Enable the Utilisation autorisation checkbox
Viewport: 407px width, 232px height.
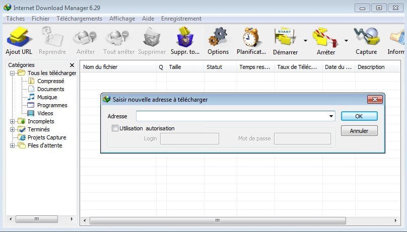coord(115,128)
